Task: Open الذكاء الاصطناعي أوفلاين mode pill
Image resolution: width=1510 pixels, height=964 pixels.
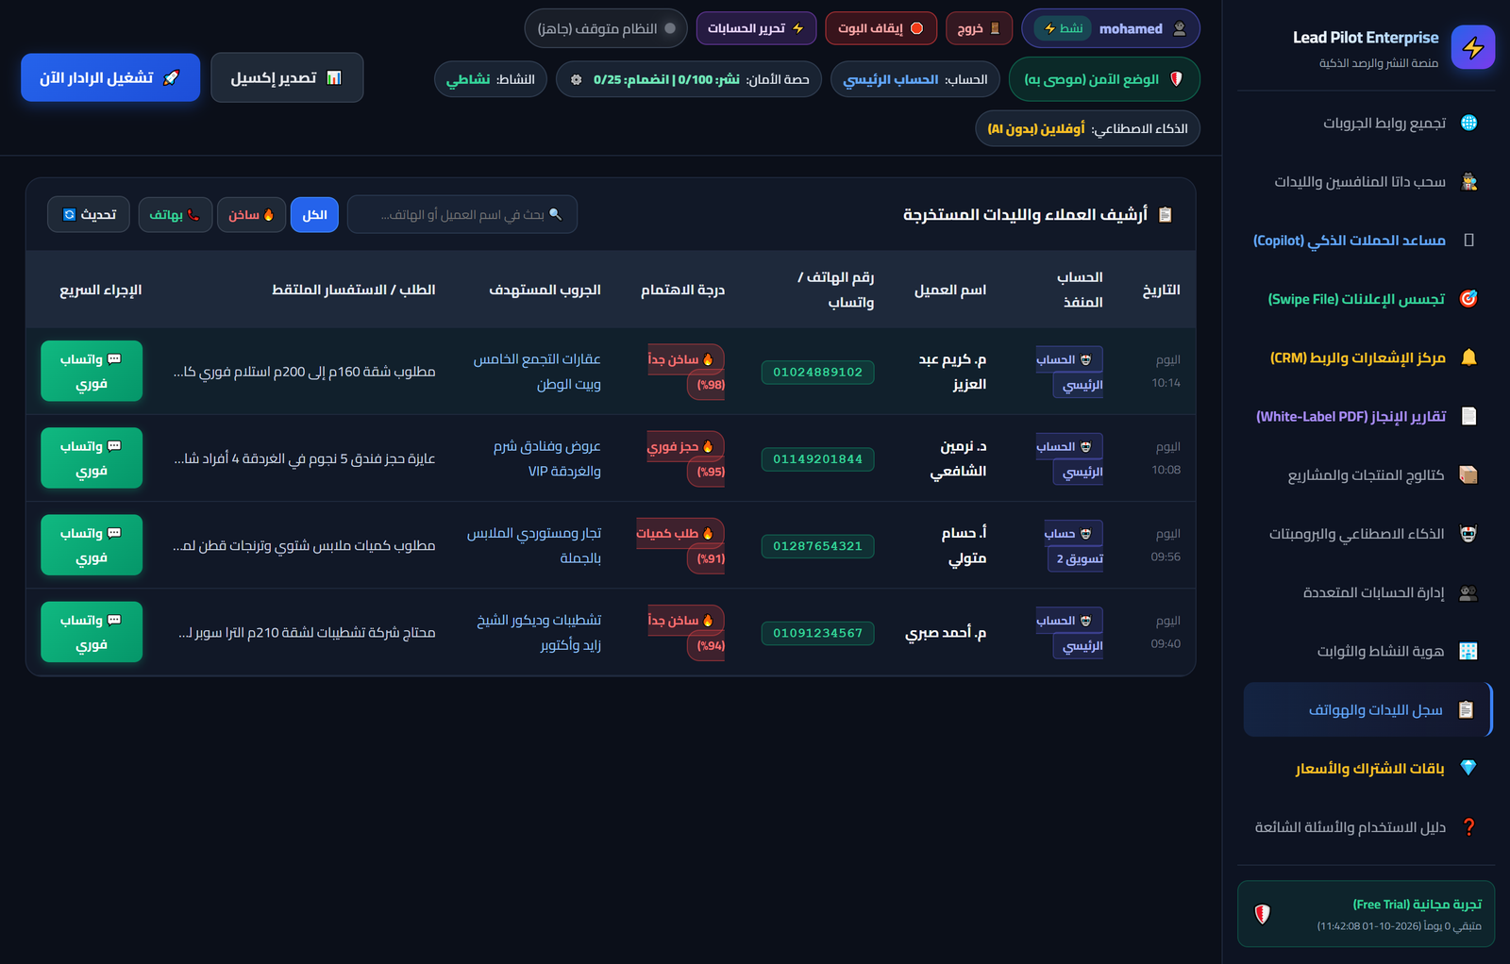Action: tap(1087, 128)
